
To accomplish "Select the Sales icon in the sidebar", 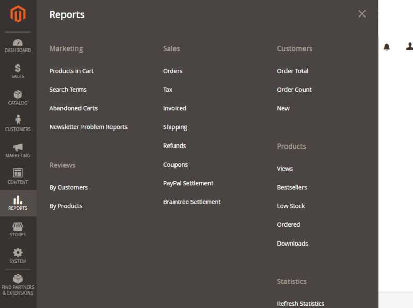I will [x=18, y=72].
